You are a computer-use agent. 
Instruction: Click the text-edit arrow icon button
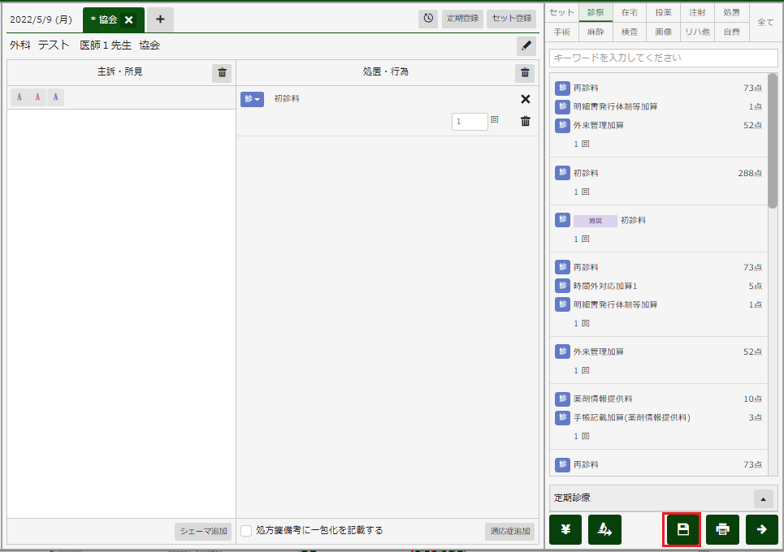tap(604, 529)
